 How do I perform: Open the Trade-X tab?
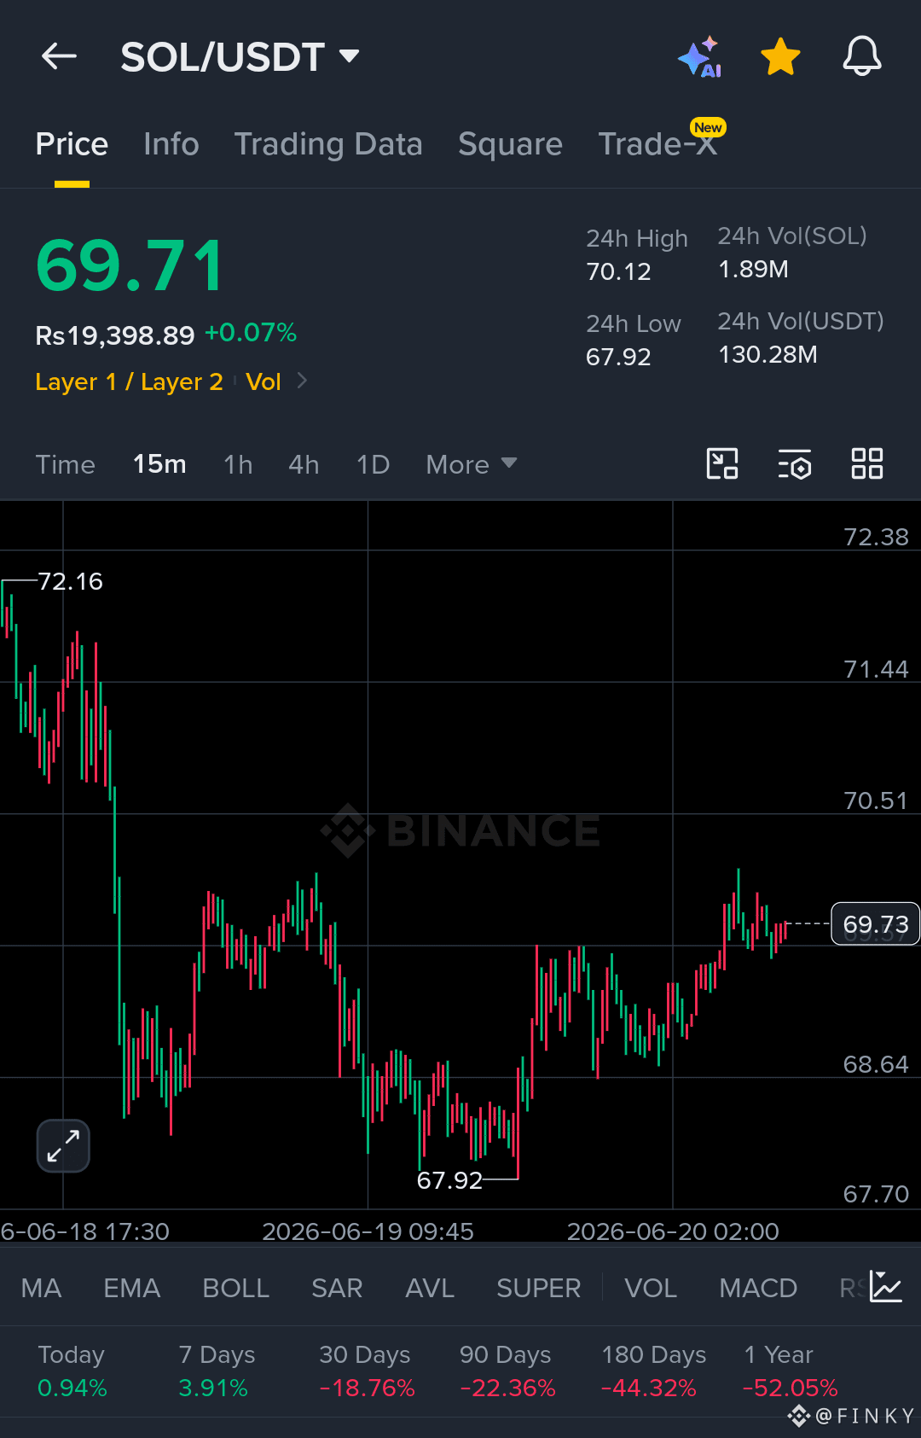point(657,144)
